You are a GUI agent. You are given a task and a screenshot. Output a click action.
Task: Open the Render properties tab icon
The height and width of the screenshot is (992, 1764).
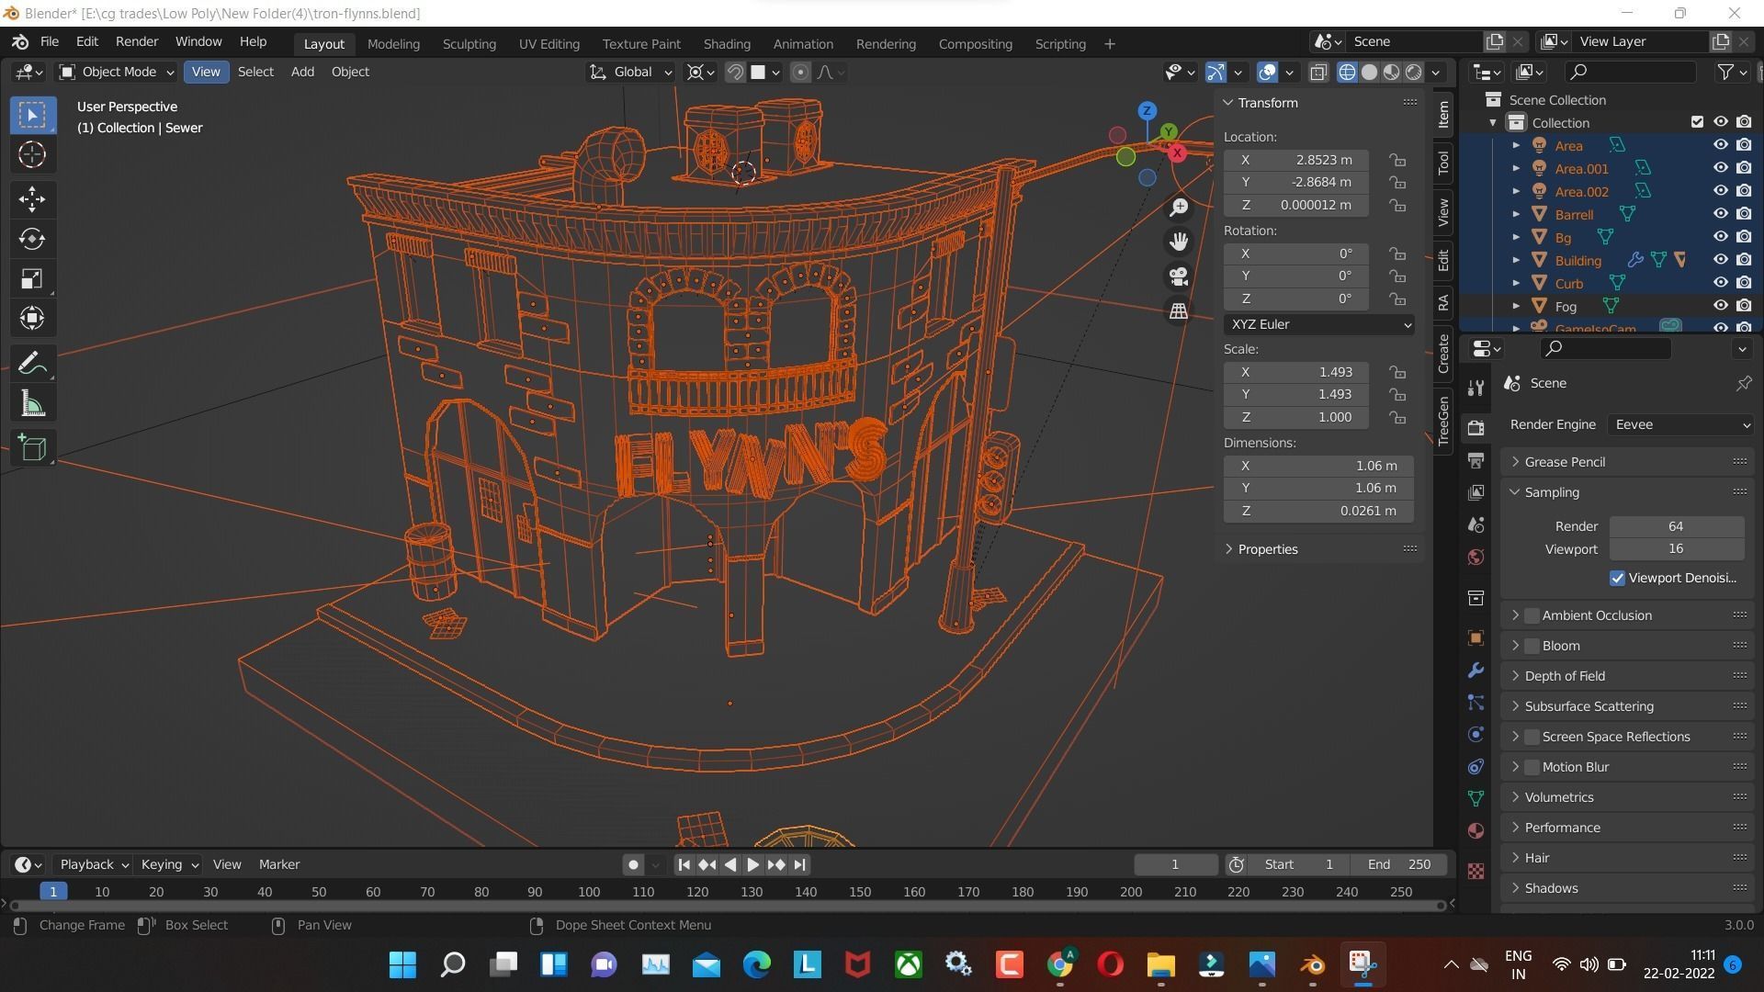pyautogui.click(x=1476, y=428)
